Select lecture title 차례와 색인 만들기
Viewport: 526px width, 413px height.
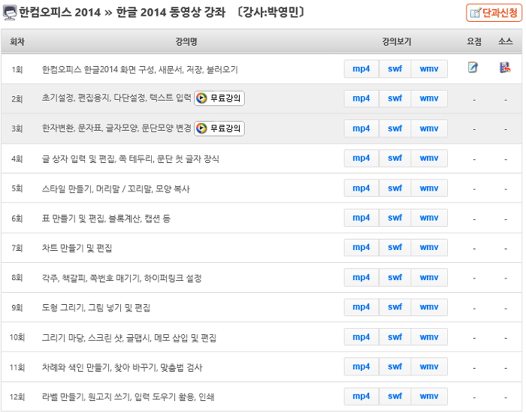point(122,367)
